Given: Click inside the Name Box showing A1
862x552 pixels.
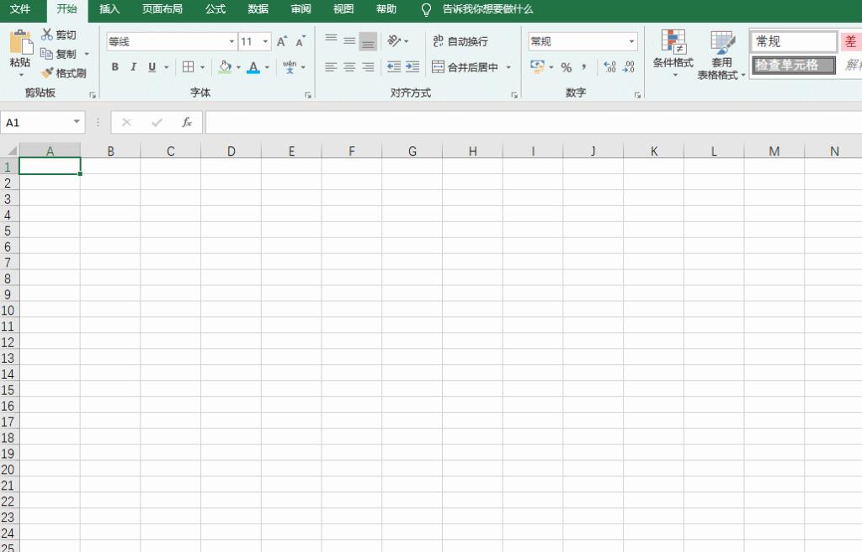Looking at the screenshot, I should (38, 123).
